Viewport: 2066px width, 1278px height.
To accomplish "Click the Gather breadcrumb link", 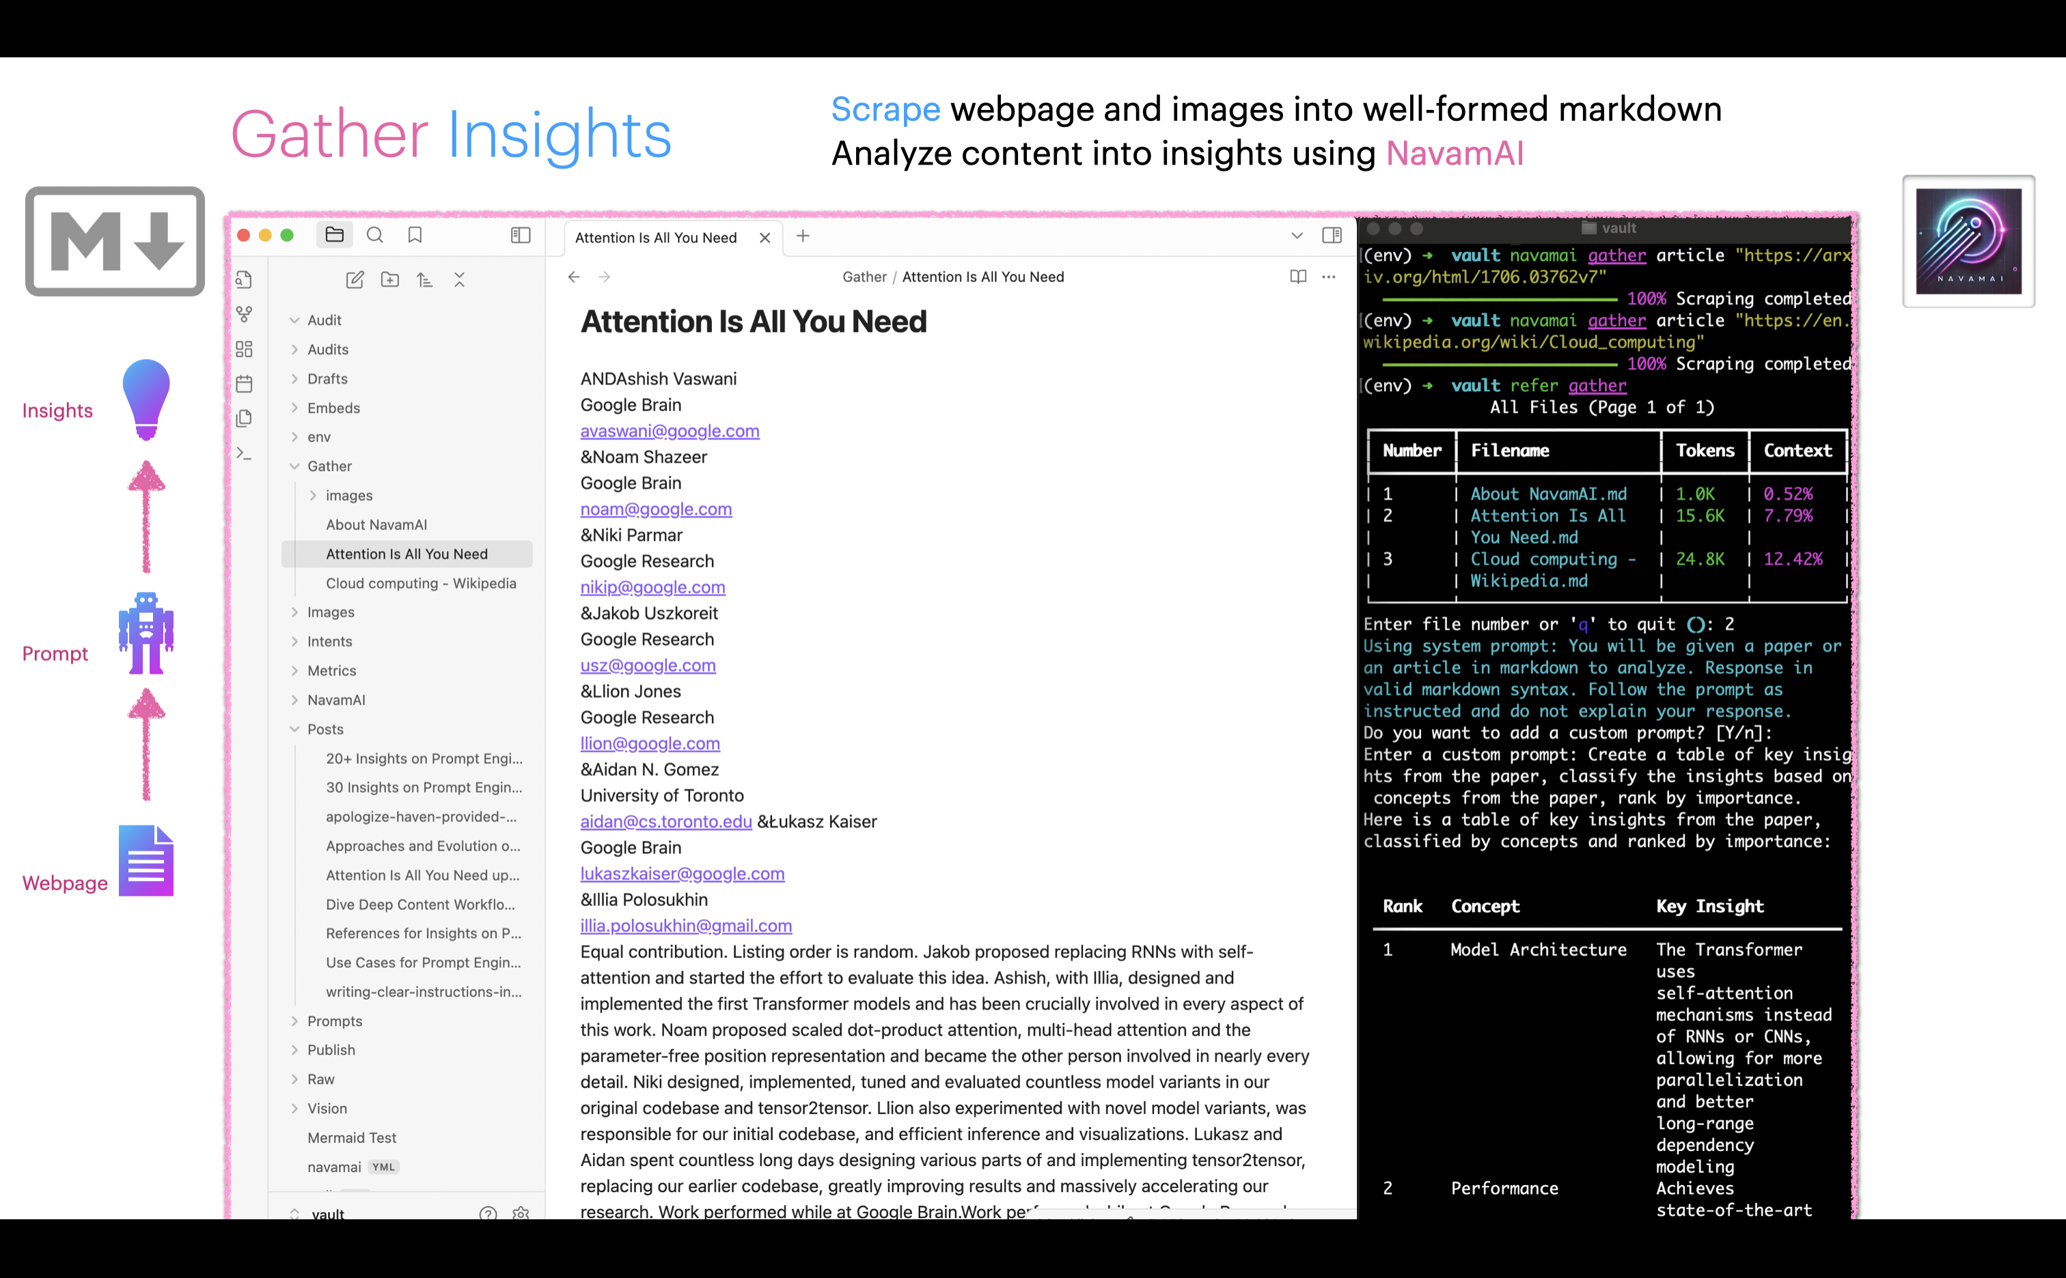I will tap(864, 276).
